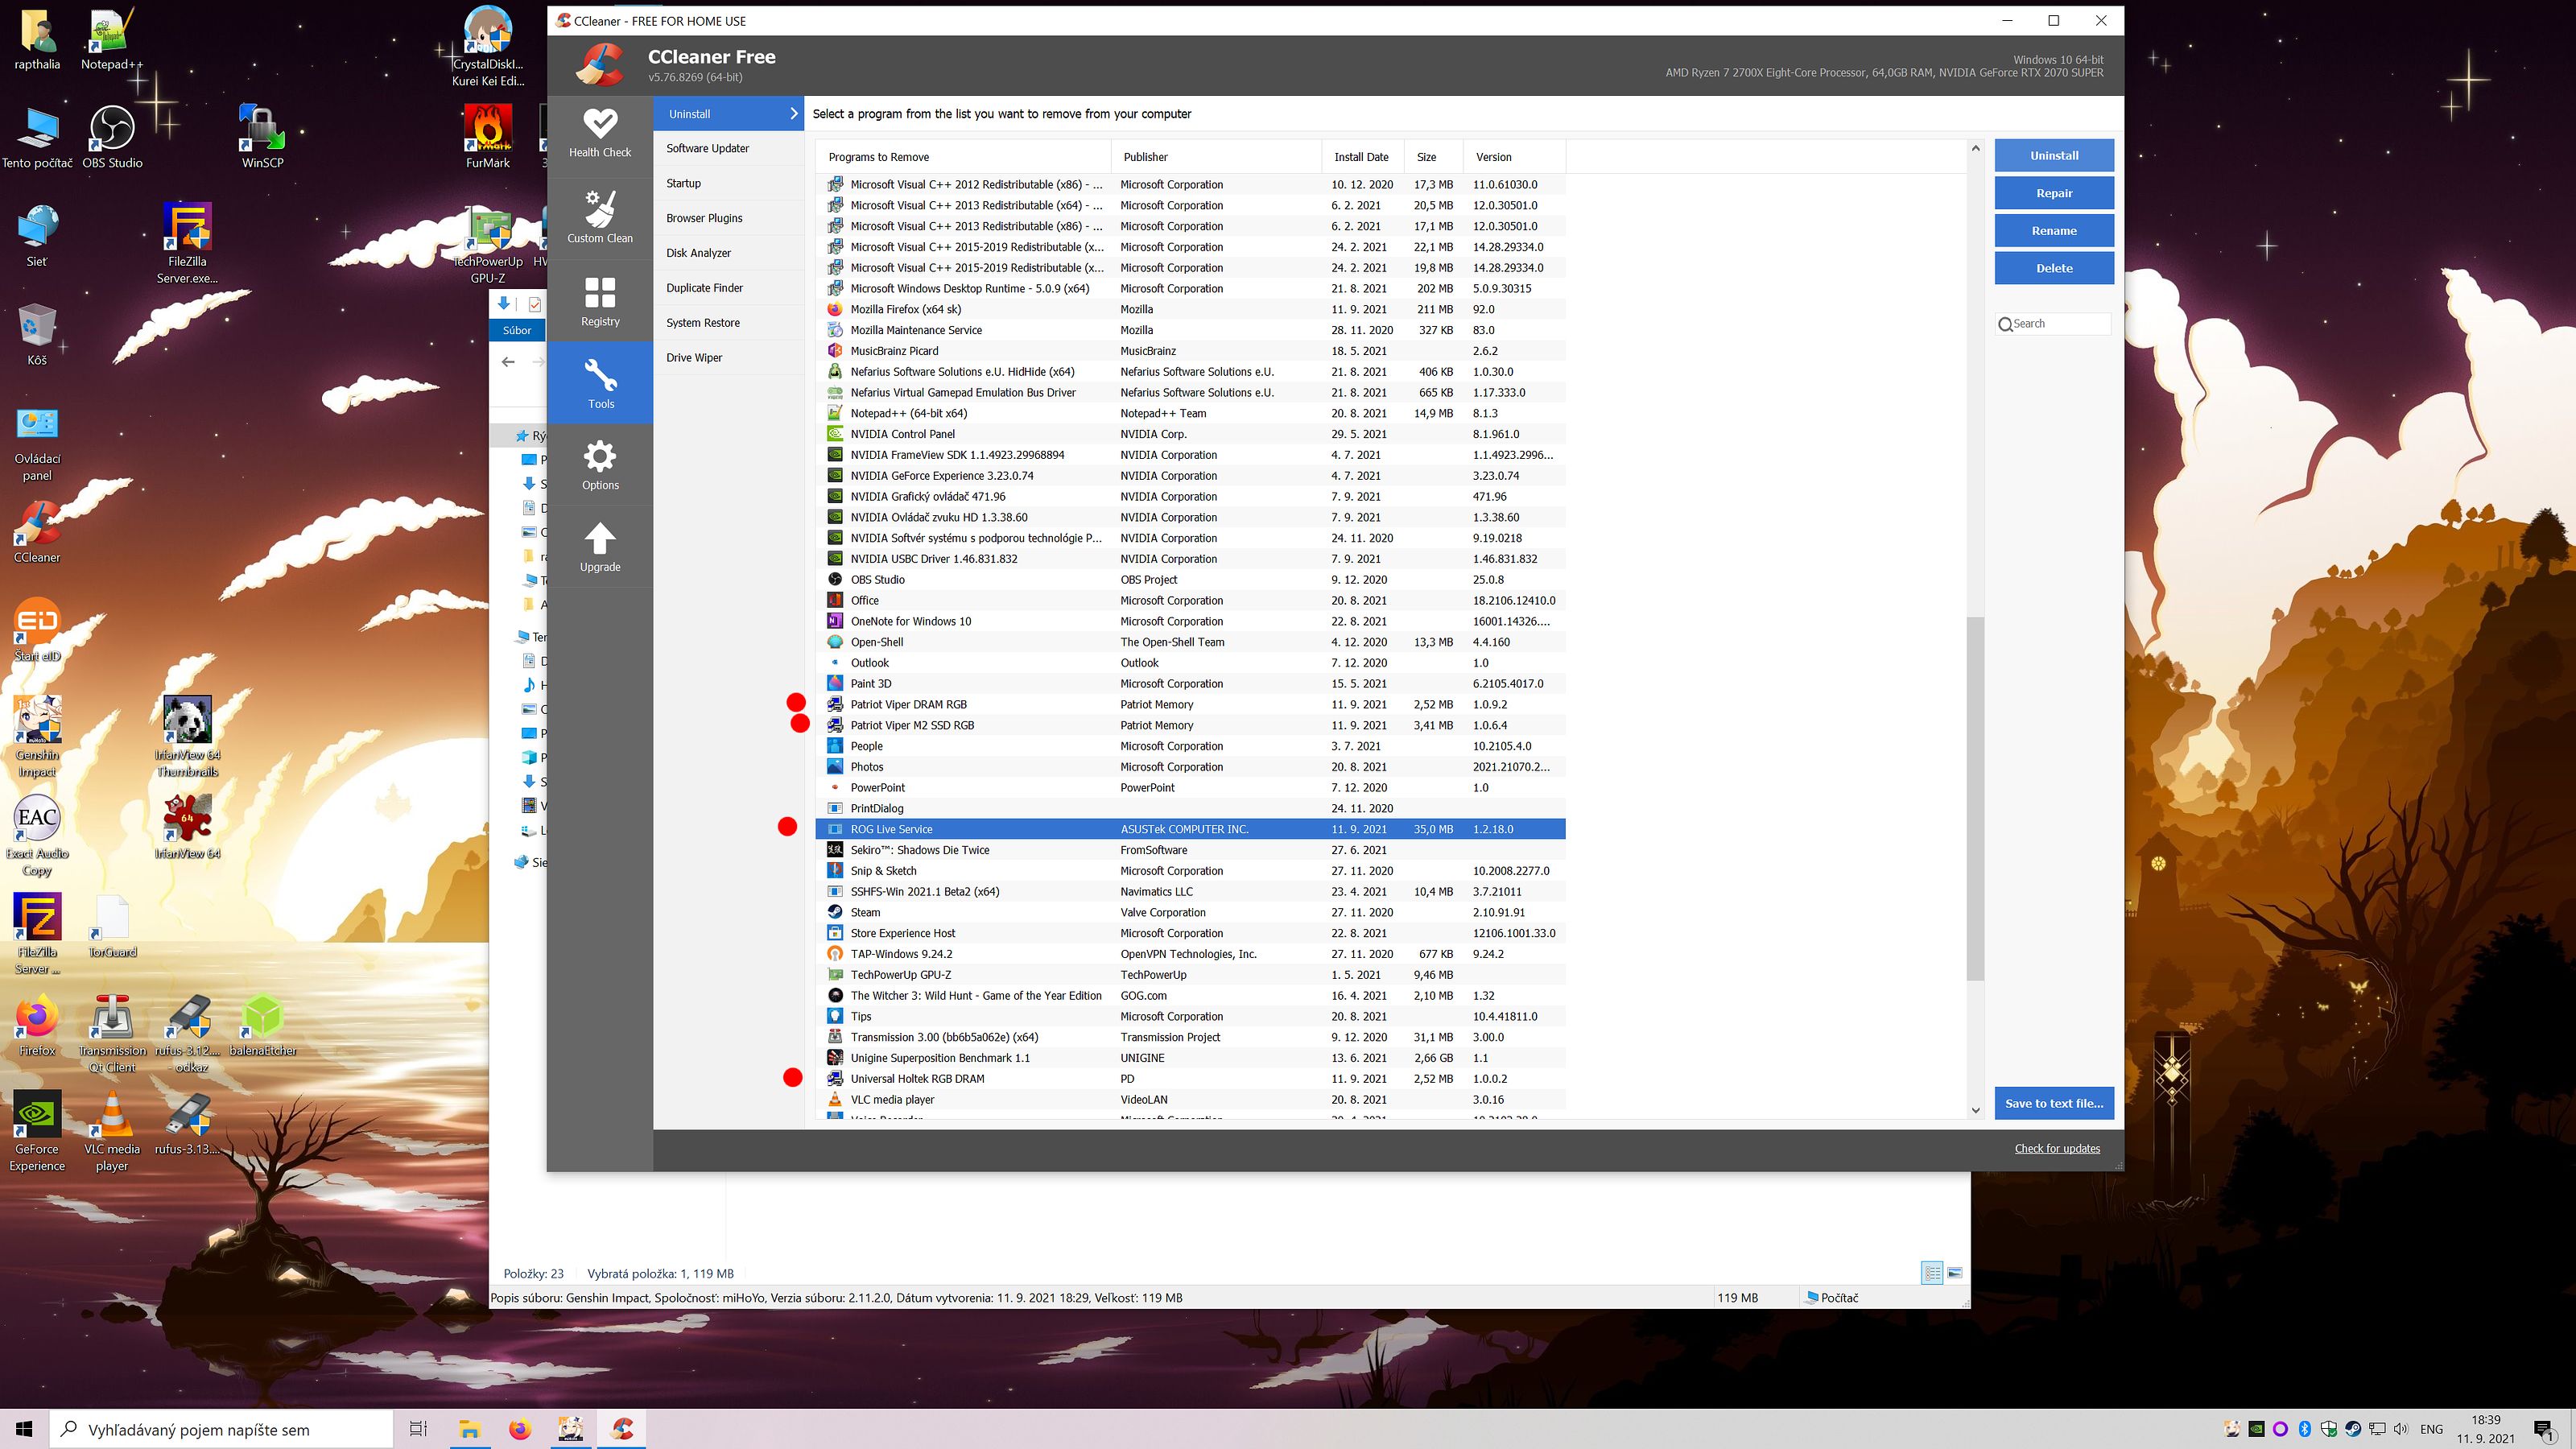The height and width of the screenshot is (1449, 2576).
Task: Open the Kôš recycle bin
Action: (x=37, y=335)
